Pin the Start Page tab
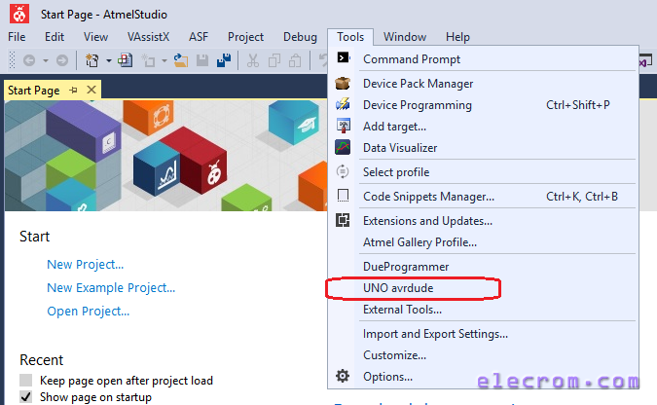Viewport: 657px width, 405px height. point(73,90)
